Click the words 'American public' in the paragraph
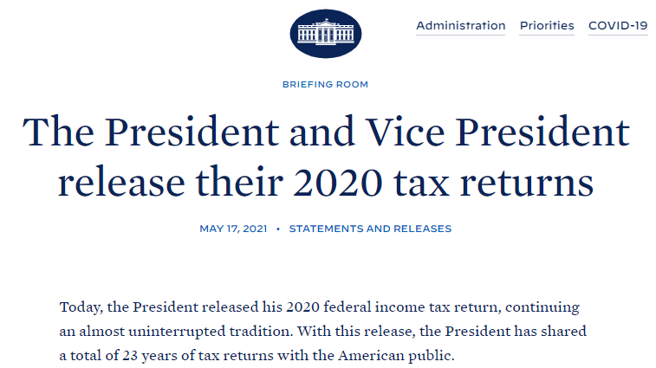This screenshot has height=368, width=656. [x=396, y=356]
